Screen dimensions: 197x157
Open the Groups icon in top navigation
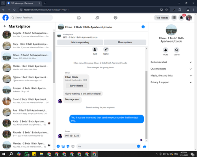click(x=115, y=18)
